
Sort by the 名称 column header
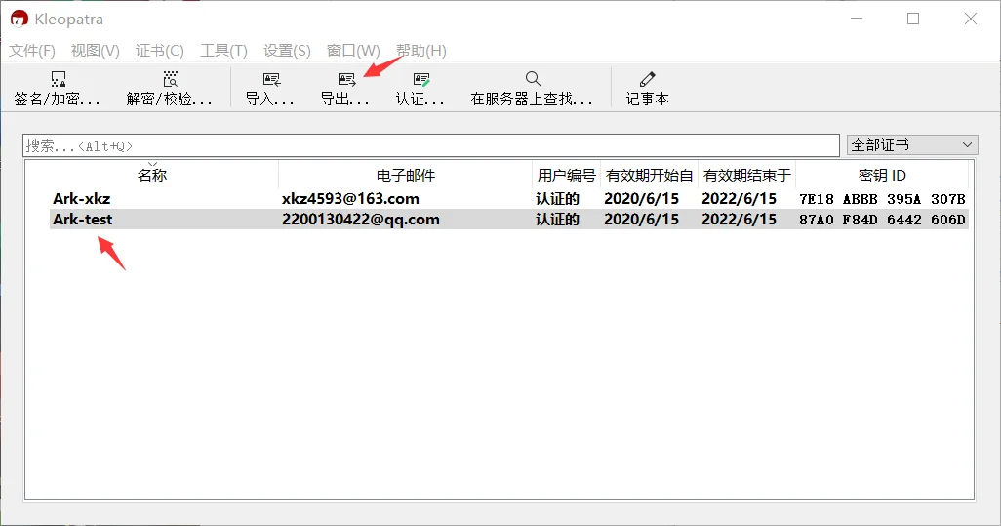[x=152, y=175]
